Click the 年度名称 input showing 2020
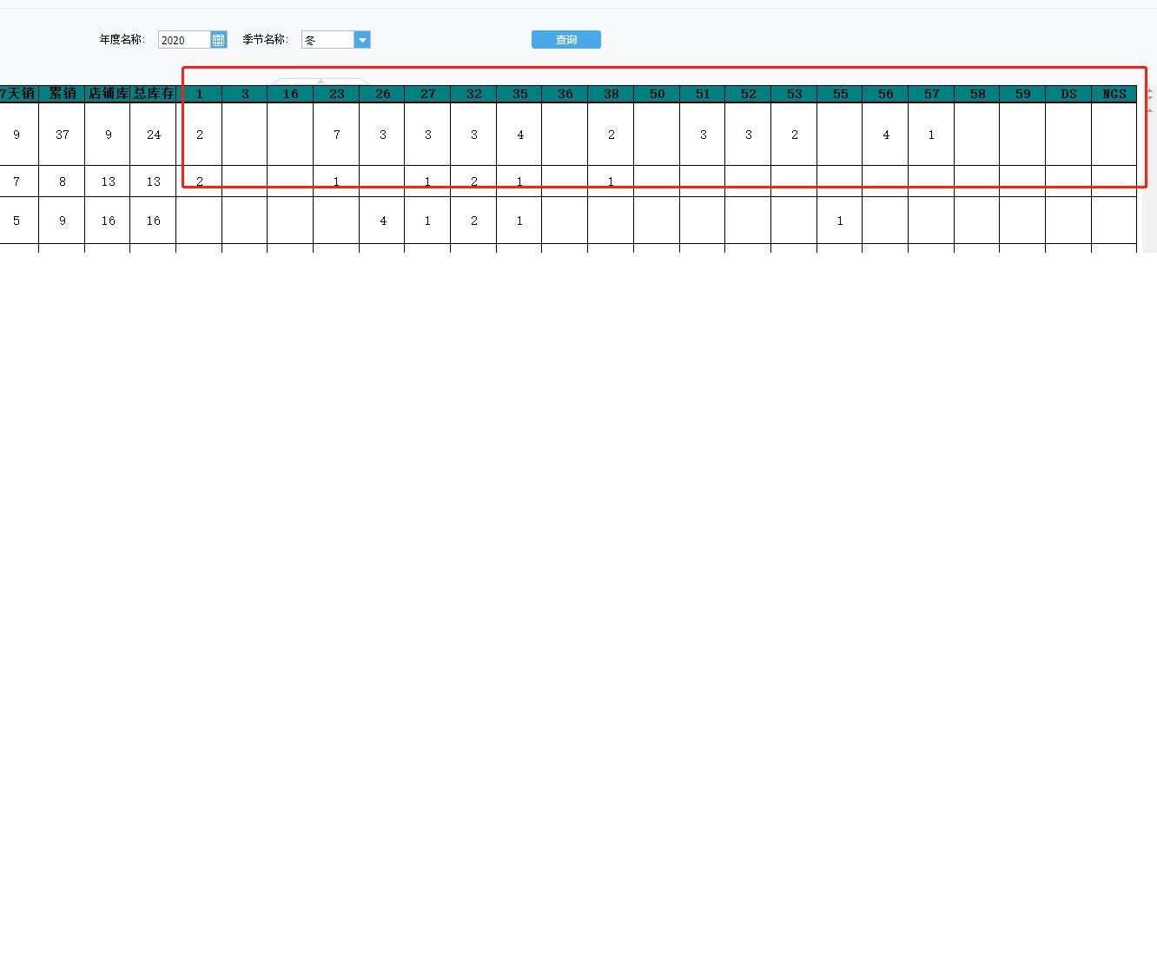This screenshot has width=1157, height=956. point(184,40)
